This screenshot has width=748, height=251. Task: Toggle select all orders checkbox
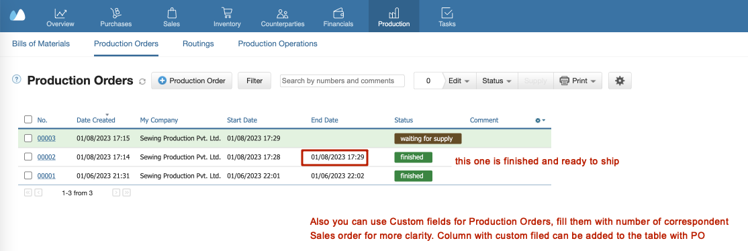coord(28,119)
